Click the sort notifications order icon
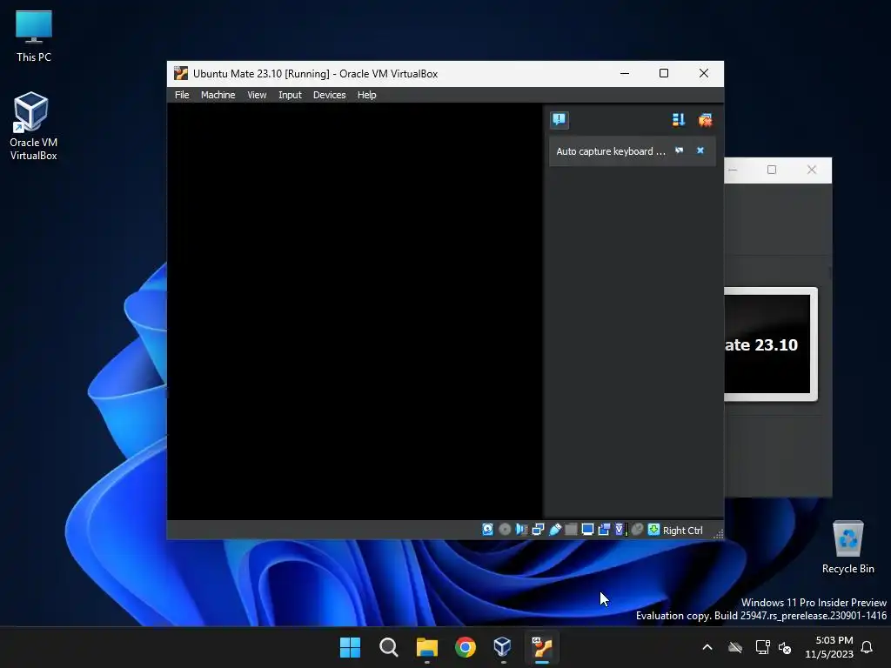The width and height of the screenshot is (891, 668). (x=679, y=120)
